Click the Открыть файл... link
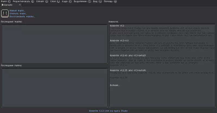 18,14
